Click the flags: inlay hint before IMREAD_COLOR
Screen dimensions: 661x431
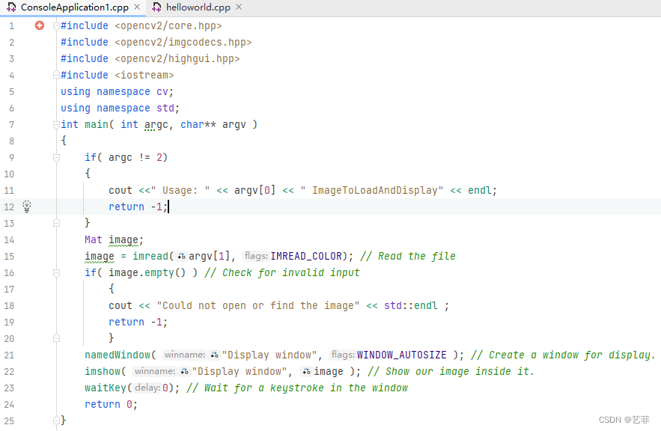pyautogui.click(x=256, y=256)
